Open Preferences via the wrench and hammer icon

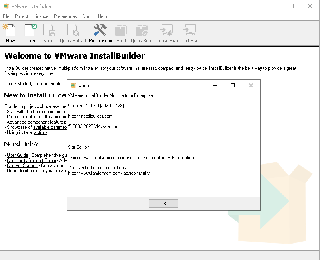pos(100,30)
